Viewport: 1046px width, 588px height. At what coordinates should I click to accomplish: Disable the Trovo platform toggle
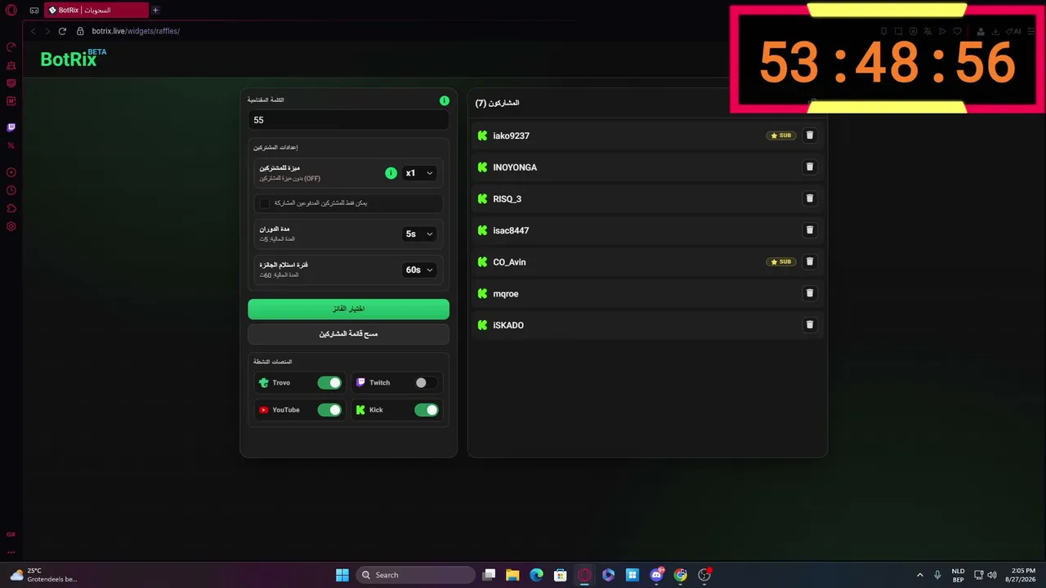pos(329,383)
